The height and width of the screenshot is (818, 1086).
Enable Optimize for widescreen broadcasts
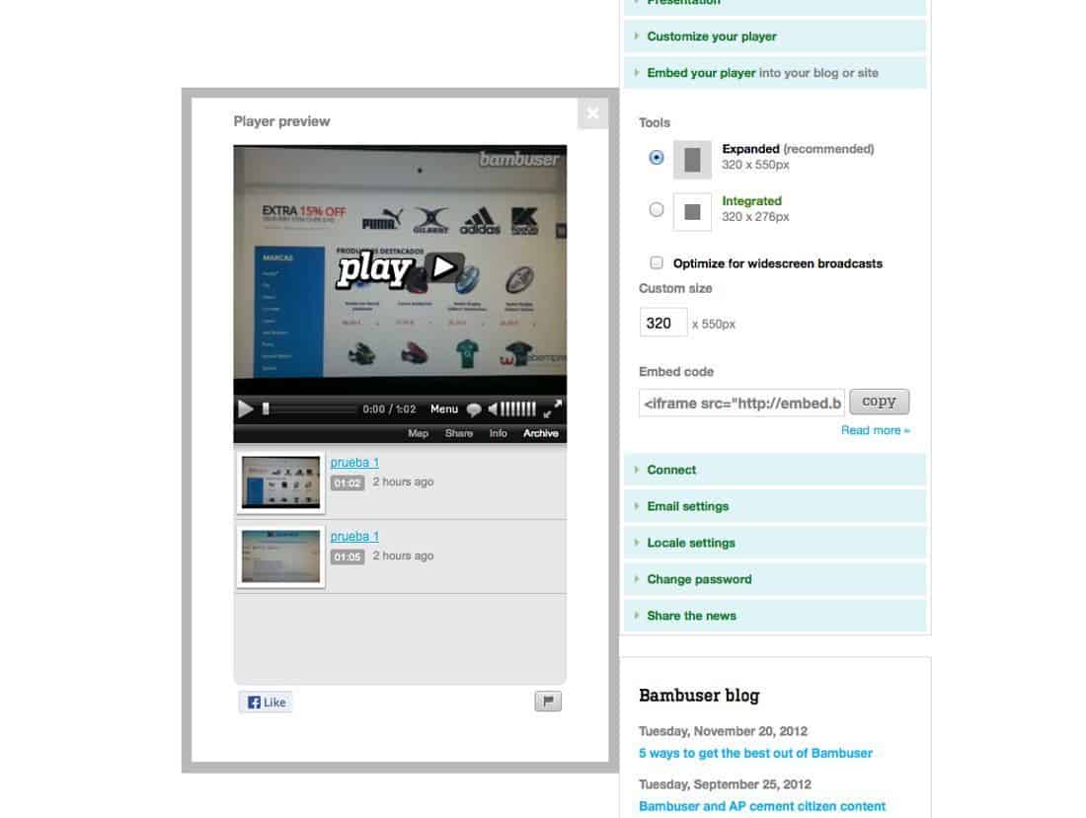click(657, 263)
